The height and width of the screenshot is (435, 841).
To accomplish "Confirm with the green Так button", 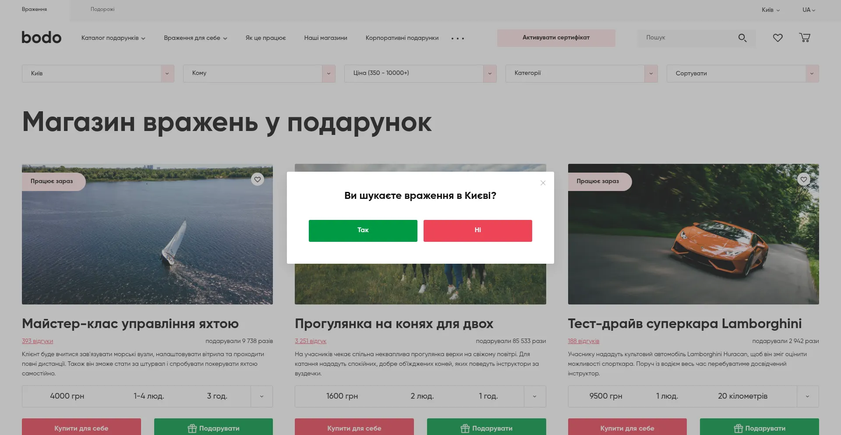I will click(x=363, y=230).
